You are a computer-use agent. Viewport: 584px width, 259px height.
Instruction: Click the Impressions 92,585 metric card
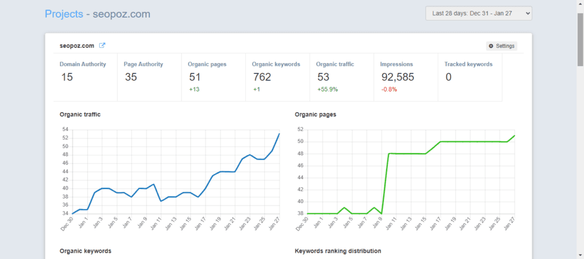tap(405, 77)
